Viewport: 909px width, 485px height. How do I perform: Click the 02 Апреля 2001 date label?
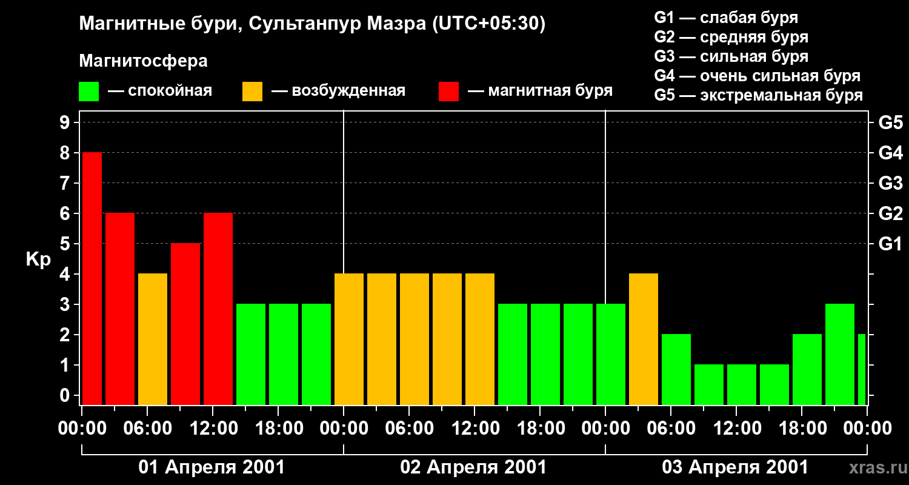pyautogui.click(x=473, y=467)
